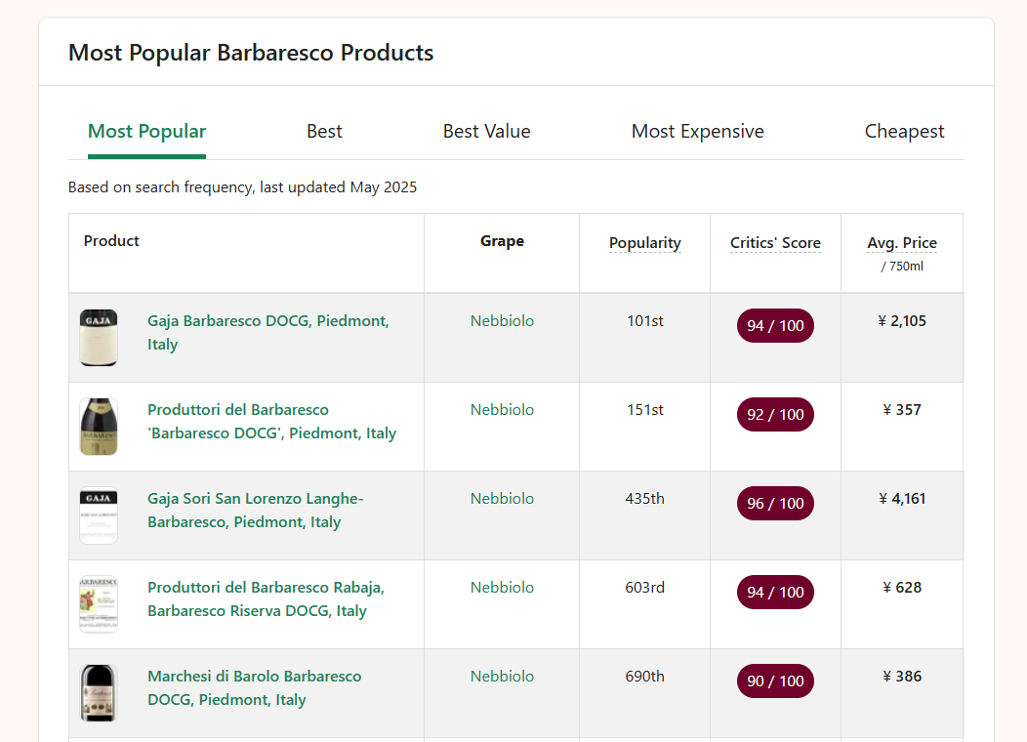Screen dimensions: 1027x742
Task: Click the 96 / 100 critics score badge
Action: tap(775, 504)
